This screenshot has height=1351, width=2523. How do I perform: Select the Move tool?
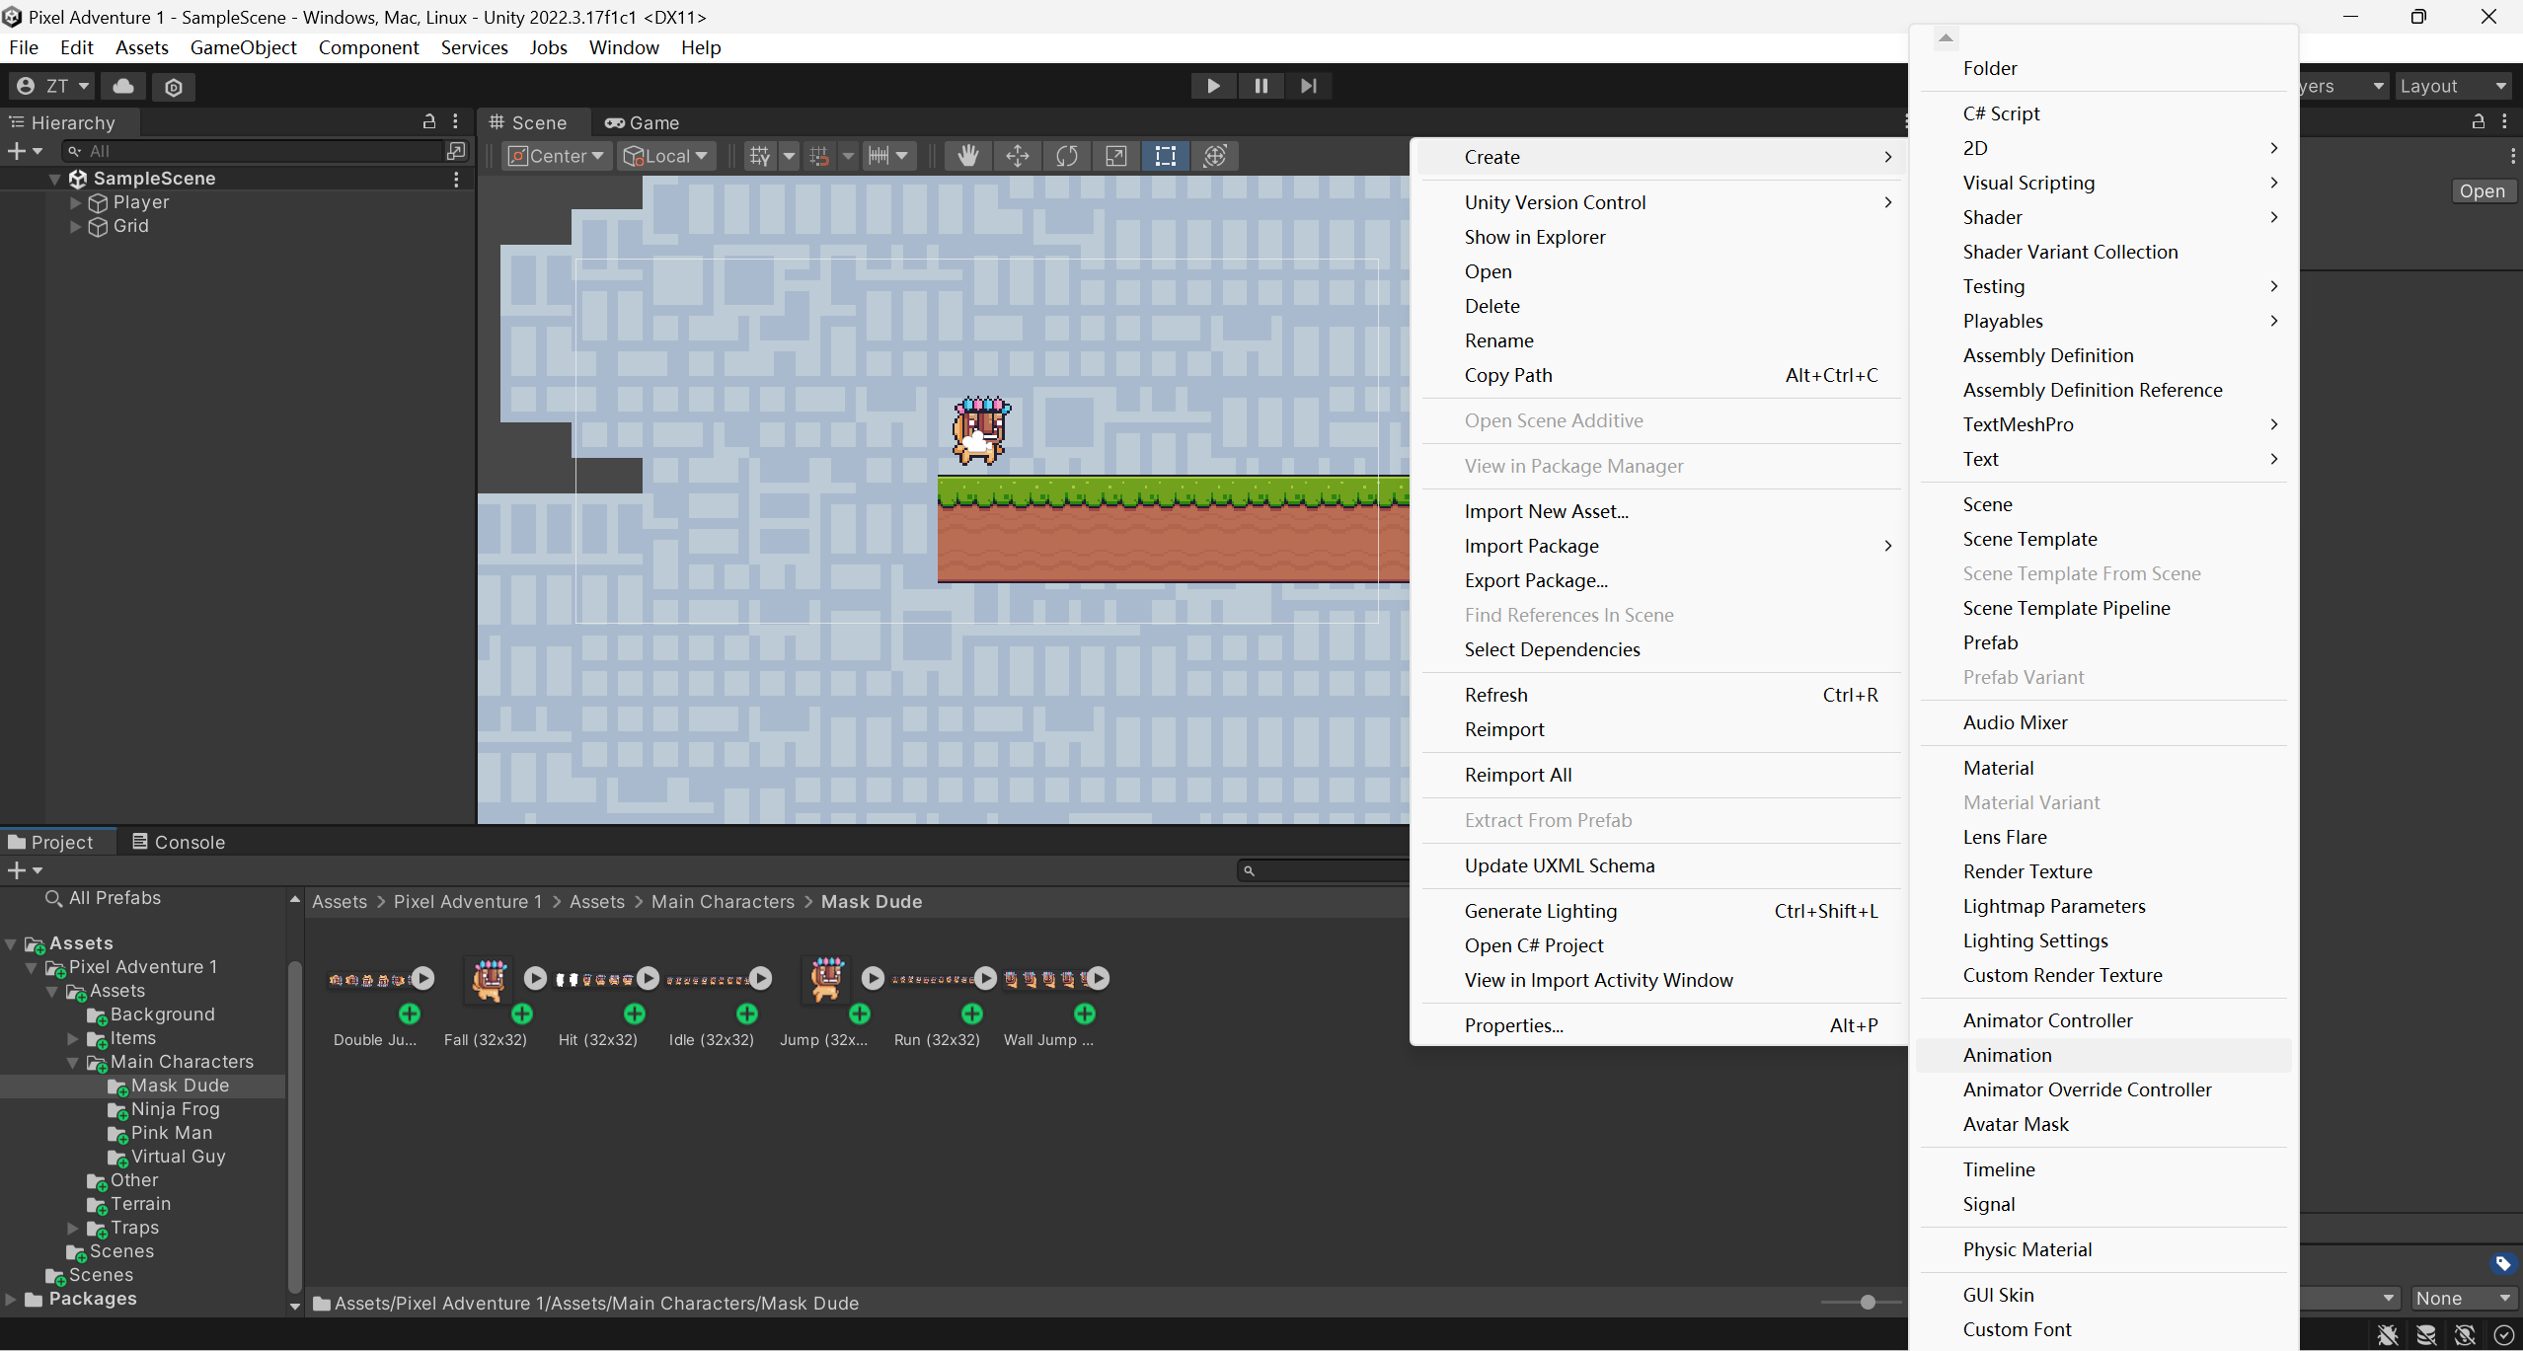tap(1017, 155)
